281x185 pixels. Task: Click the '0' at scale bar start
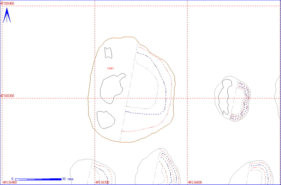pos(12,179)
